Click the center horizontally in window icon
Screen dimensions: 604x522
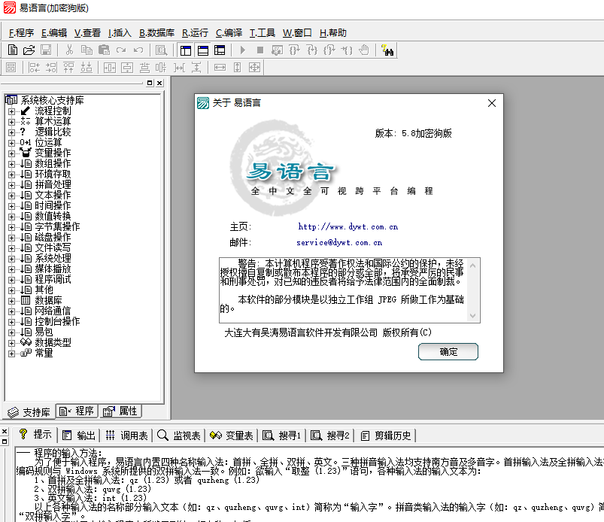coord(109,68)
